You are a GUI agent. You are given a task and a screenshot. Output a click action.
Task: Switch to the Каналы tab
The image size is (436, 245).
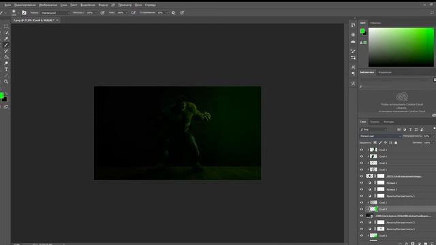375,122
